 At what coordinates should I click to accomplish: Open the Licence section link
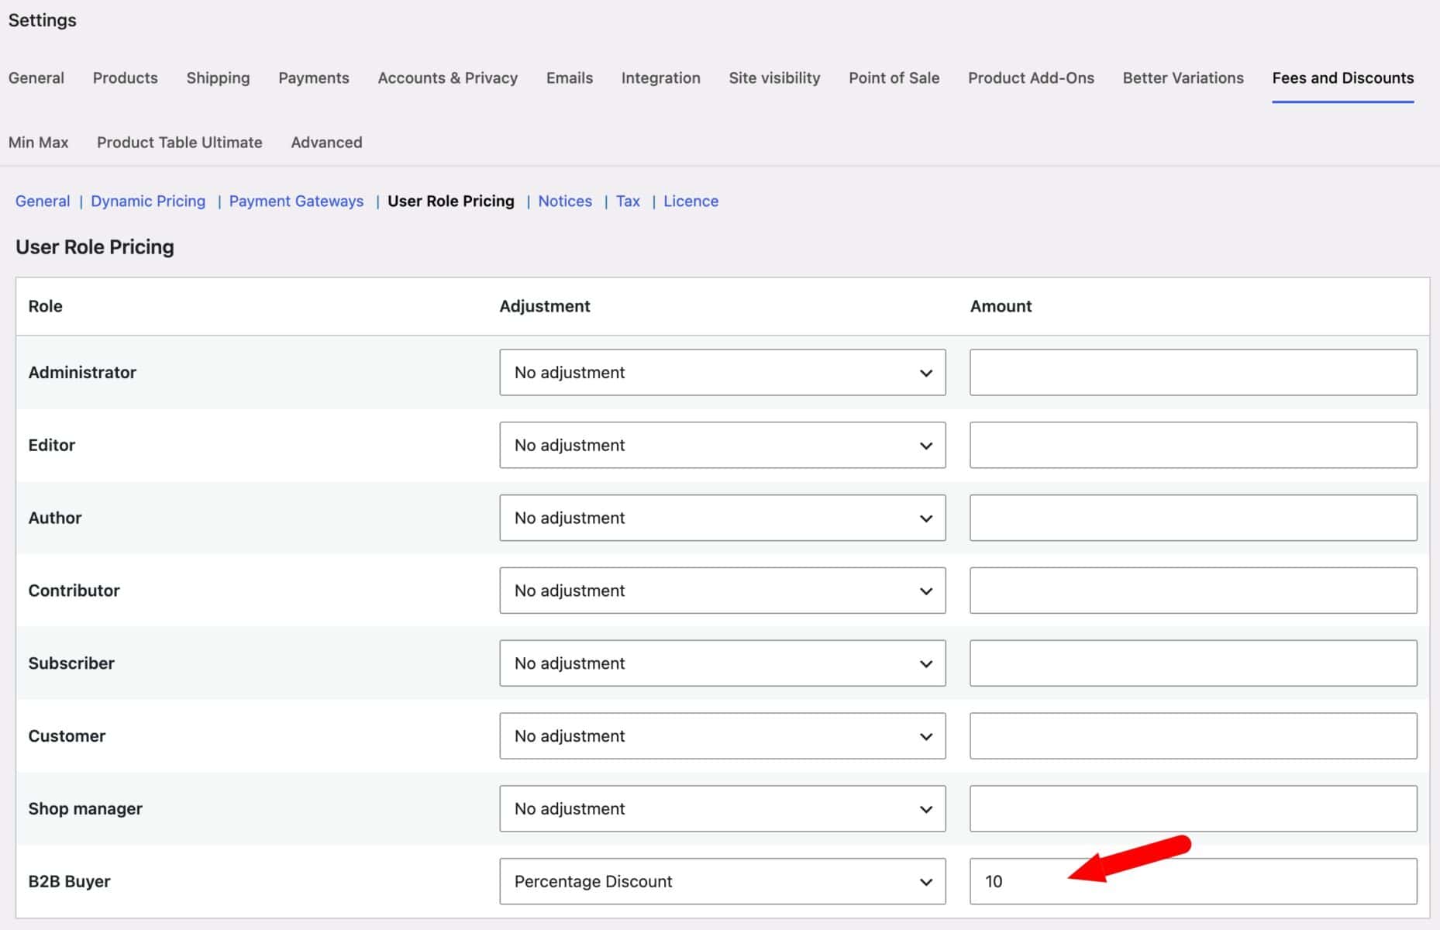tap(691, 201)
